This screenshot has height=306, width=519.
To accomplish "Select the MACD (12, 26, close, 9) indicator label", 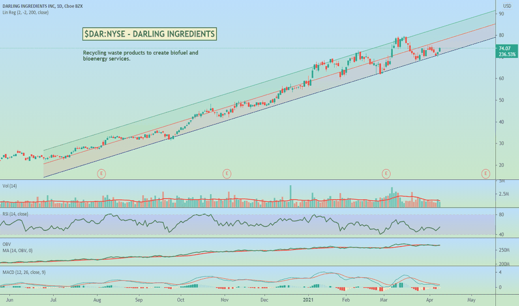I will (x=24, y=272).
